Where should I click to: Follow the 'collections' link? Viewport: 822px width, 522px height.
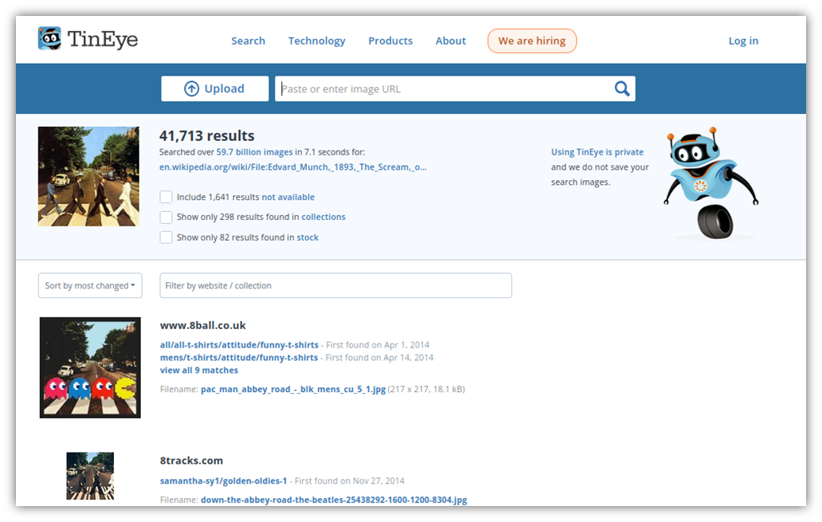click(x=323, y=218)
